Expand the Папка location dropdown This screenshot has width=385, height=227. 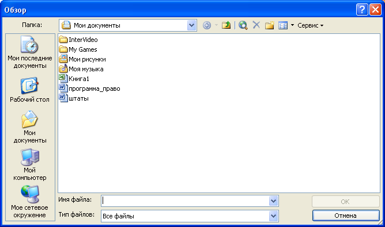[192, 25]
